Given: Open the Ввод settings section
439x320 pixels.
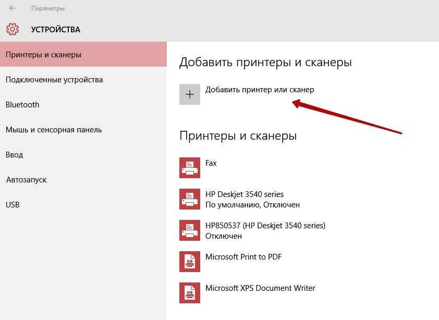Looking at the screenshot, I should (x=83, y=155).
